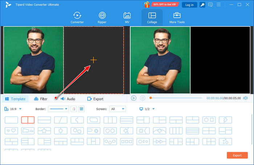Select the three bubbles template in last column
254x165 pixels.
point(225,141)
